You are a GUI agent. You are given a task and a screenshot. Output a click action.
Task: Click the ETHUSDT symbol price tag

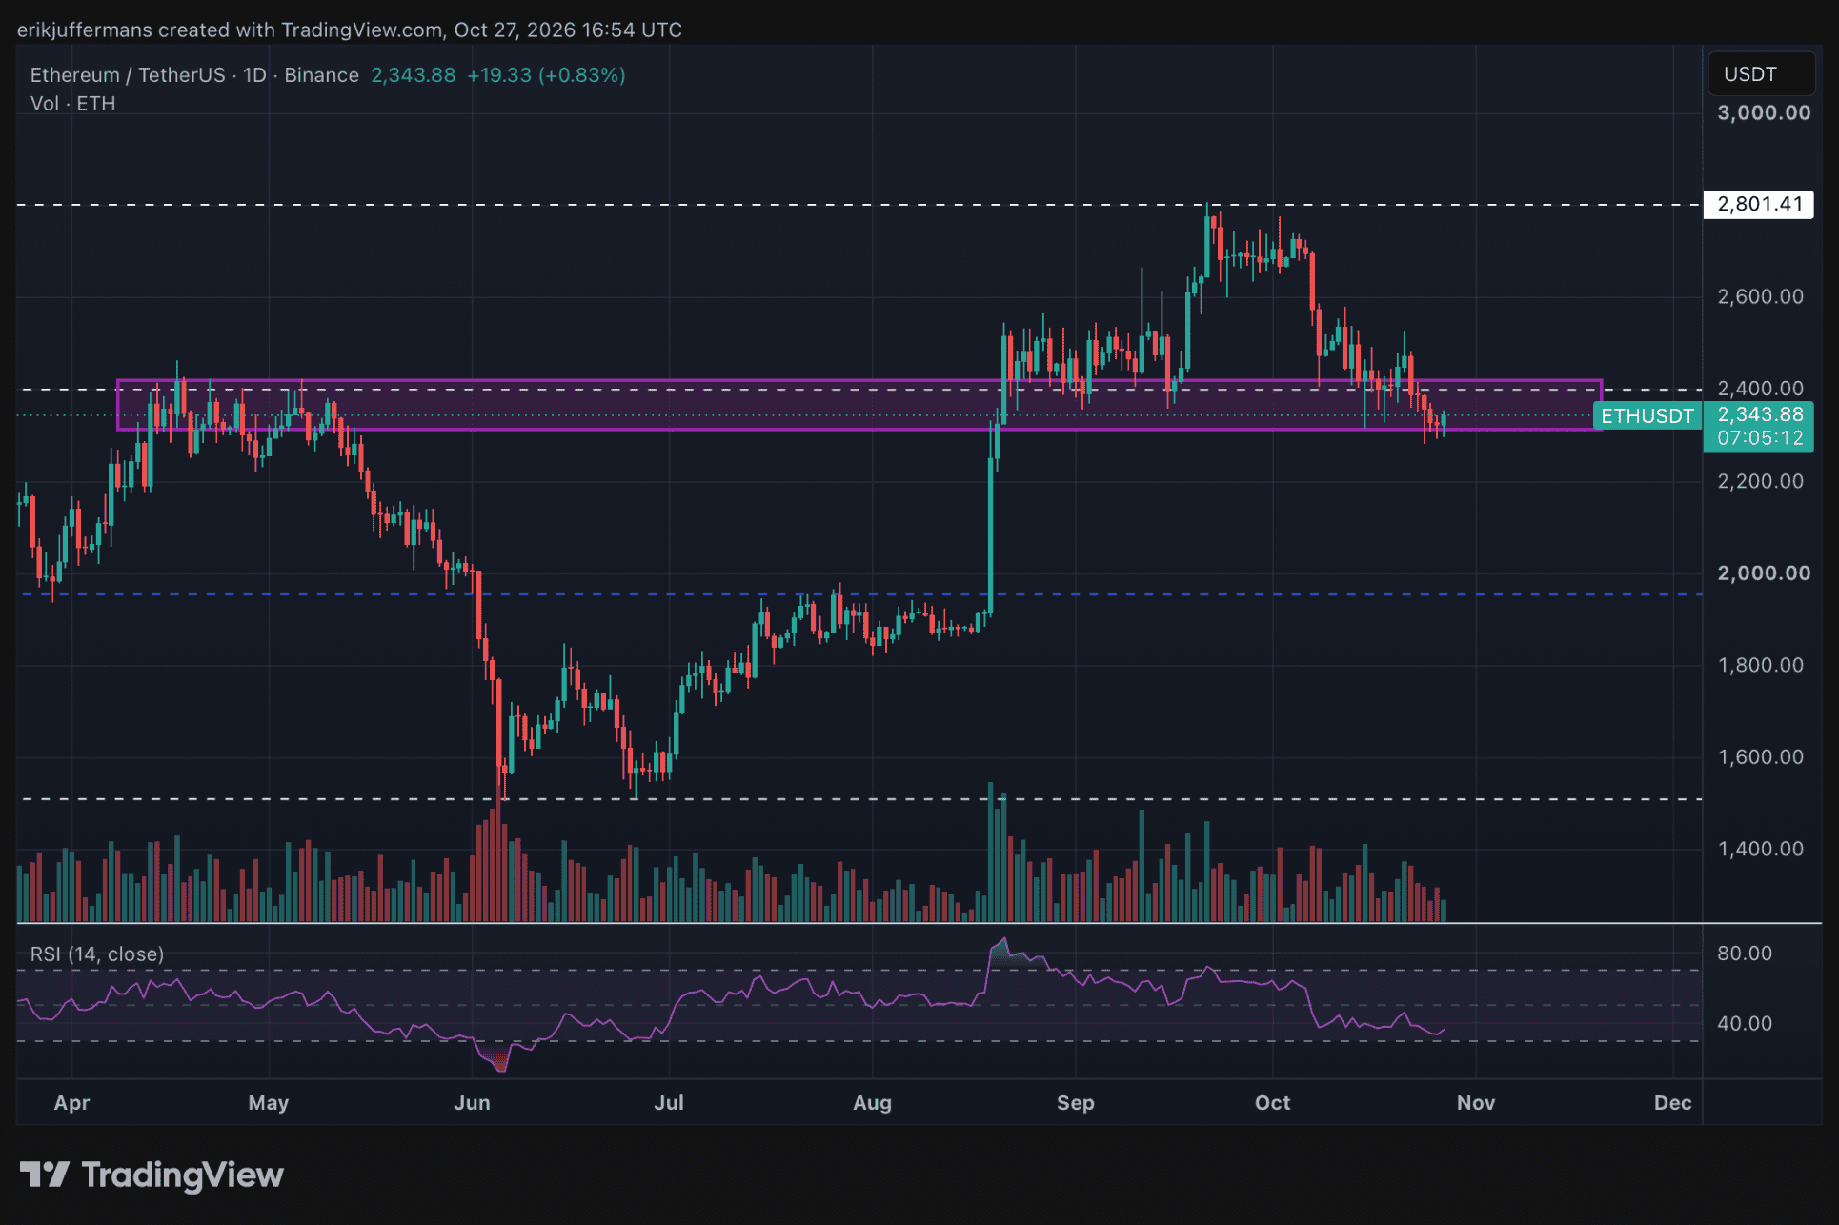coord(1647,416)
